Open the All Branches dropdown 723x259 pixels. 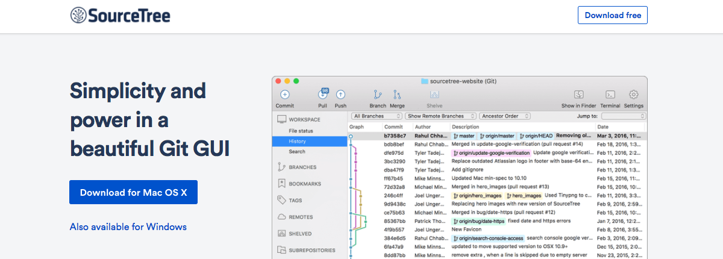(376, 116)
